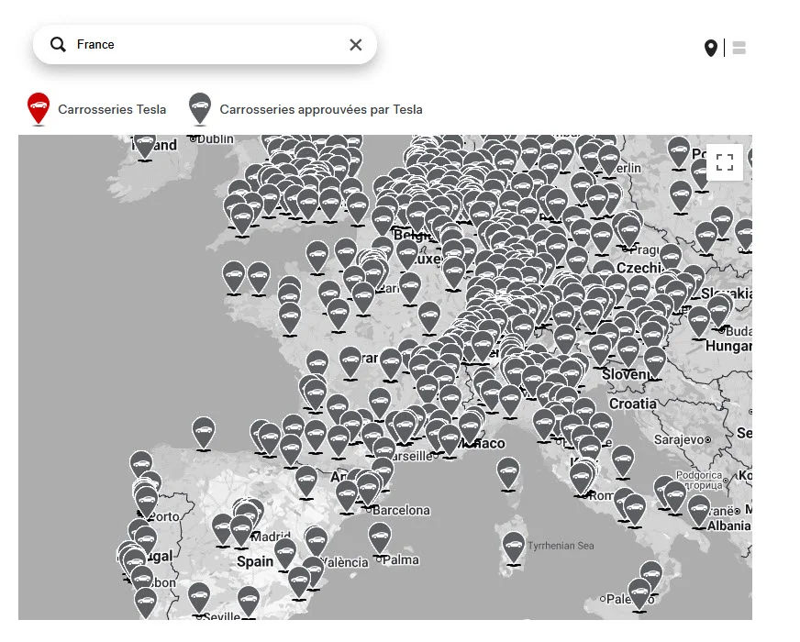Toggle fullscreen map view
Screen dimensions: 800x642
point(725,162)
